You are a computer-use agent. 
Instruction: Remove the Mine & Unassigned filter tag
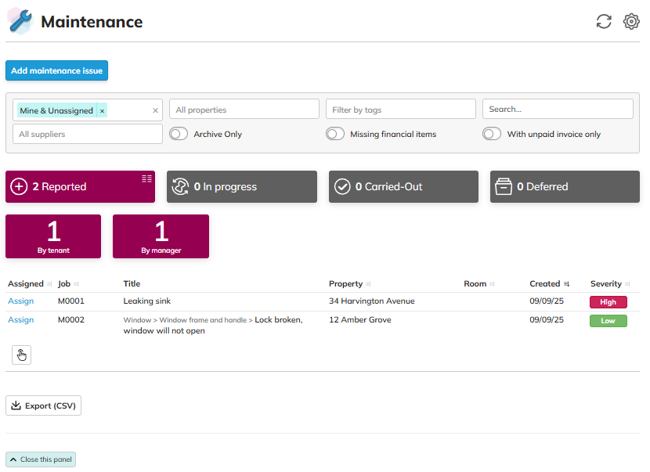point(102,111)
